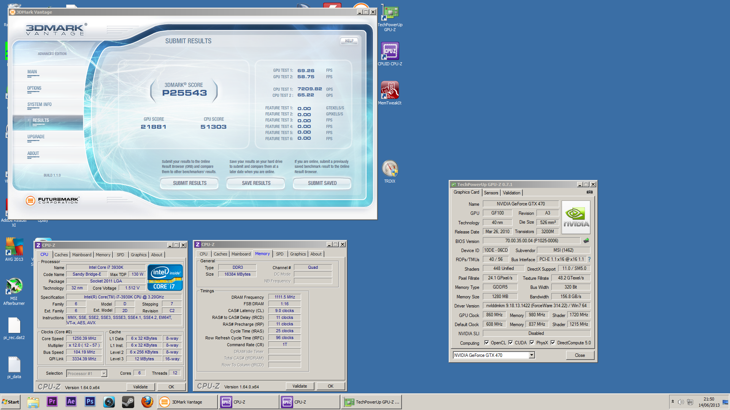Open Mainboard tab in left CPU-Z
Screen dimensions: 730x410
(82, 255)
